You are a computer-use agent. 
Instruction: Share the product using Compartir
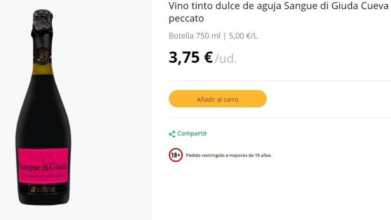coord(192,133)
